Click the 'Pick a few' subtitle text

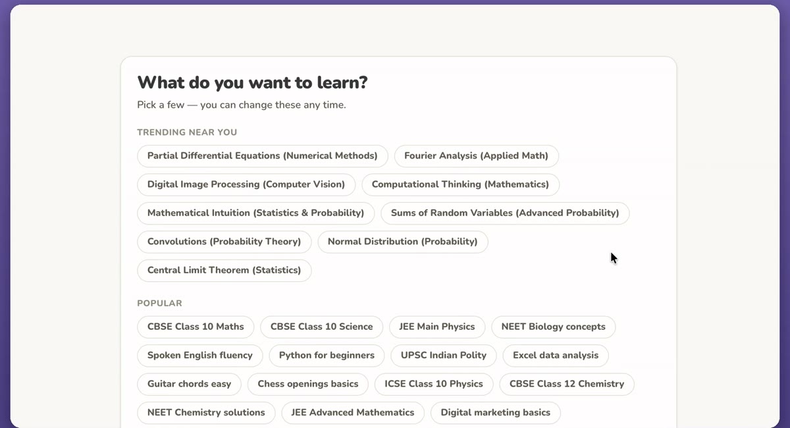point(241,105)
